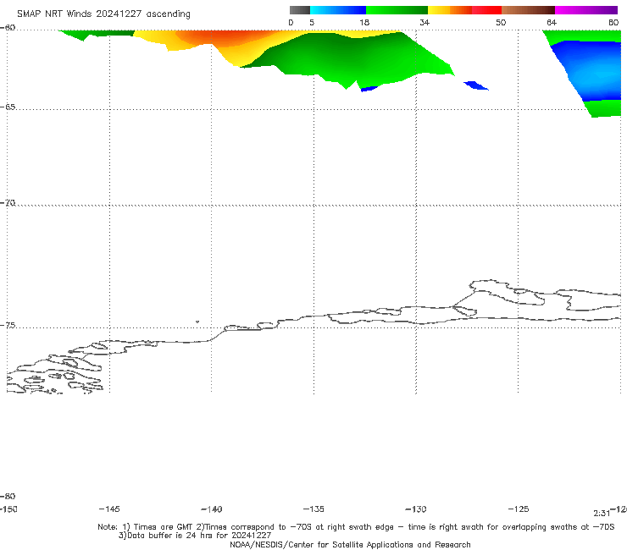Click the title "SMAP NRT Winds 20241227 ascending"
This screenshot has height=550, width=627.
pyautogui.click(x=103, y=14)
